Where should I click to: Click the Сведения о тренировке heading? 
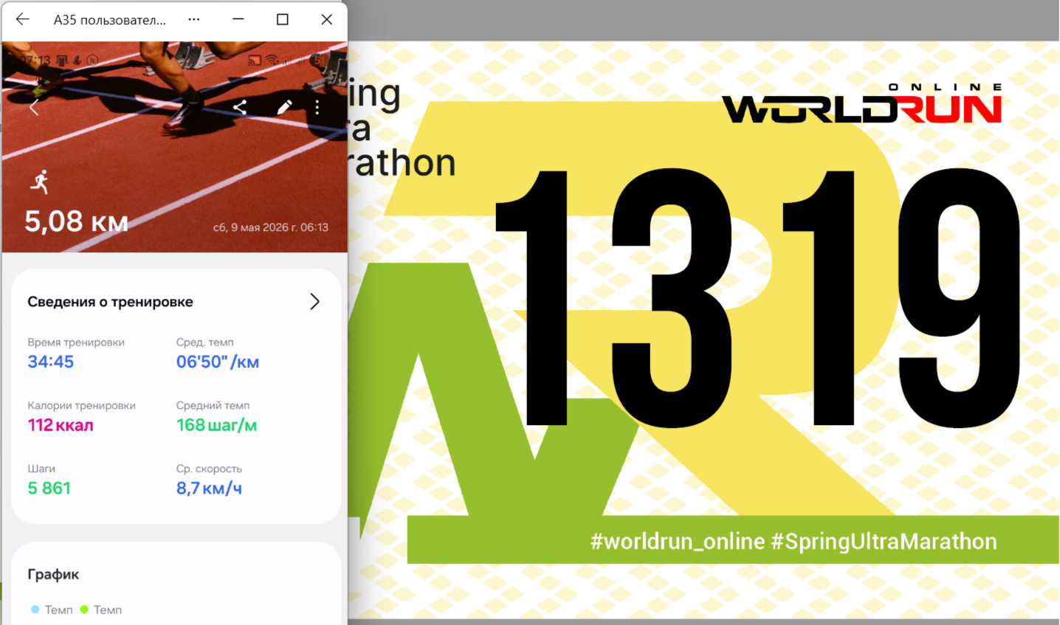(110, 302)
